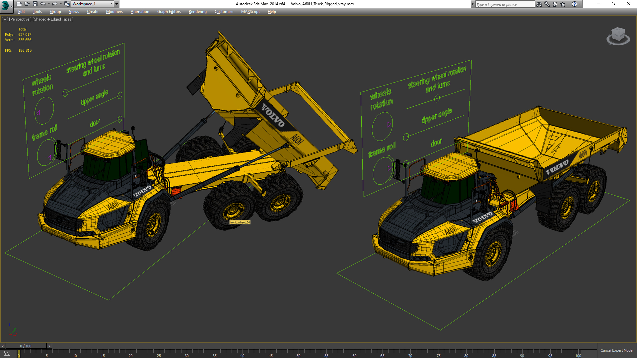Click left rig door slider handle
The height and width of the screenshot is (358, 637).
coord(120,119)
